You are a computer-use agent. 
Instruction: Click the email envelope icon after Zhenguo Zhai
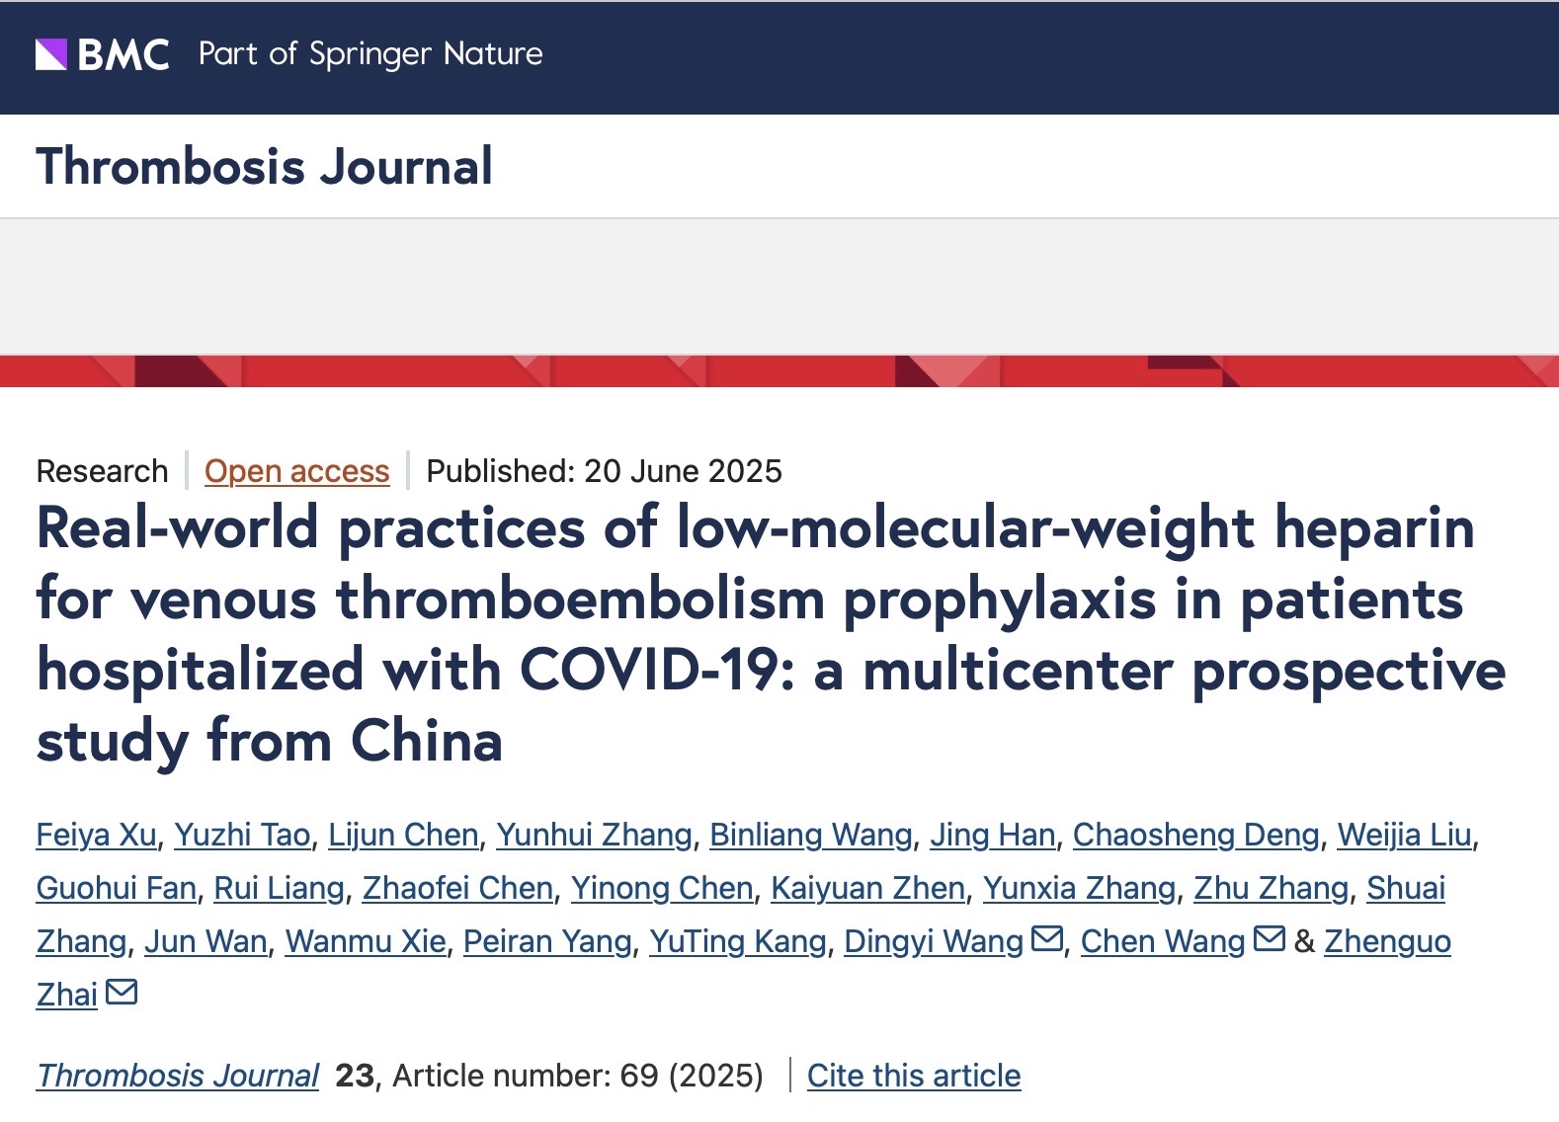pyautogui.click(x=122, y=992)
